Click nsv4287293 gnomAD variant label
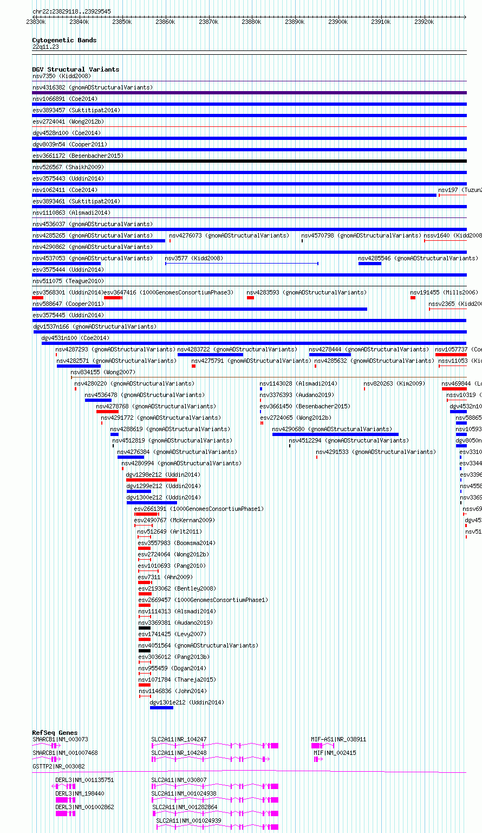Screen dimensions: 482x833 (115, 350)
